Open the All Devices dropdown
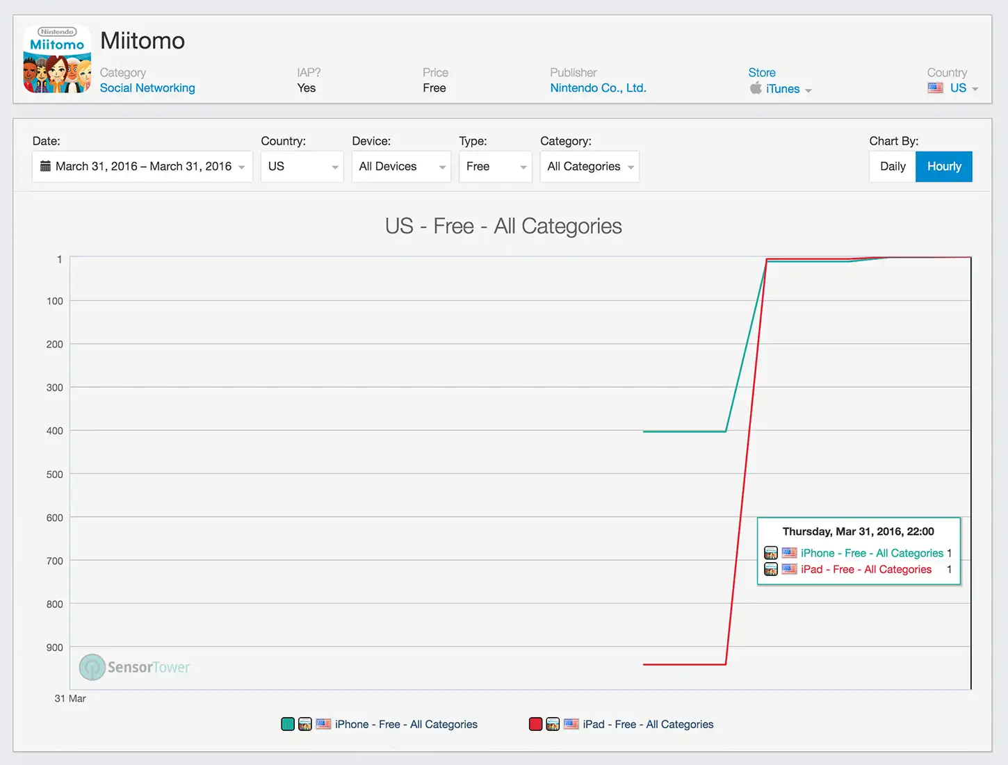The height and width of the screenshot is (765, 1008). click(x=401, y=167)
